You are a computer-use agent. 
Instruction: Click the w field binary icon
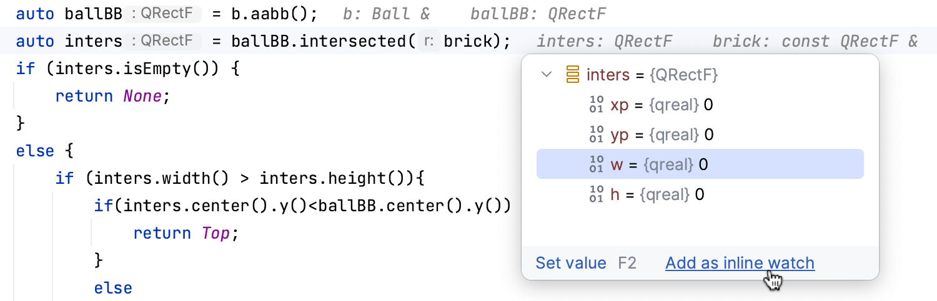(597, 165)
